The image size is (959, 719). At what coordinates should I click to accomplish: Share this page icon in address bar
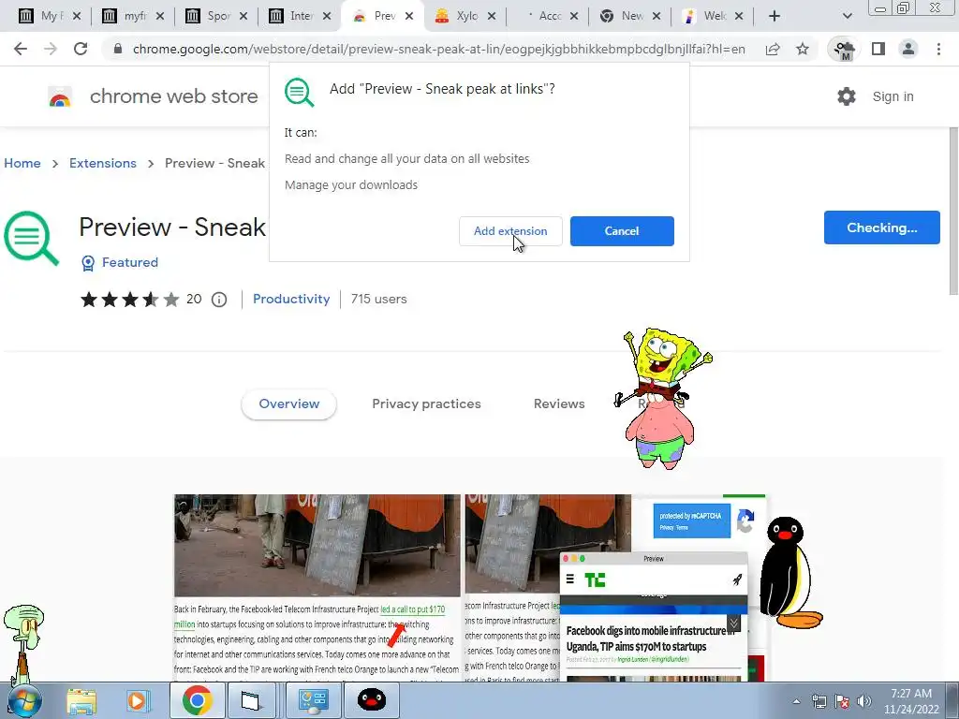click(773, 49)
